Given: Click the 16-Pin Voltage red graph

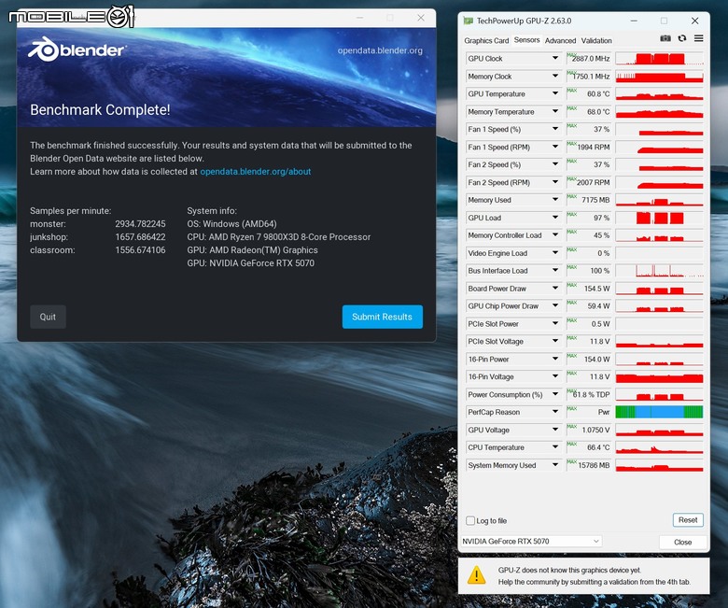Looking at the screenshot, I should (659, 376).
